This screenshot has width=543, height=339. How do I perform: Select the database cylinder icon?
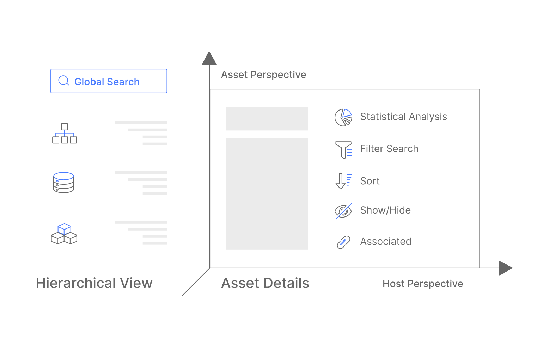click(63, 183)
